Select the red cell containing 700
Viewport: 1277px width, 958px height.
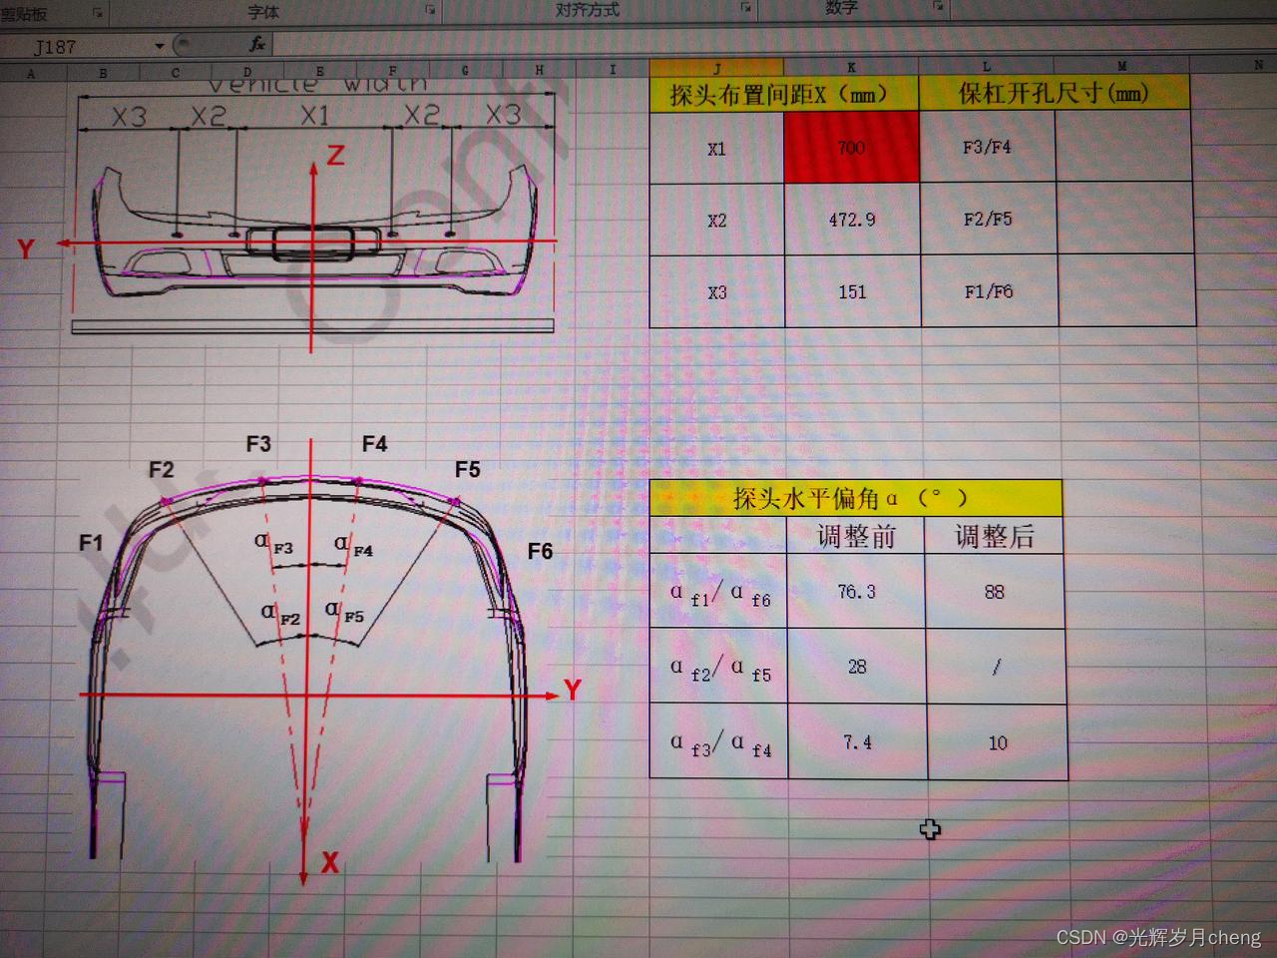[x=851, y=148]
